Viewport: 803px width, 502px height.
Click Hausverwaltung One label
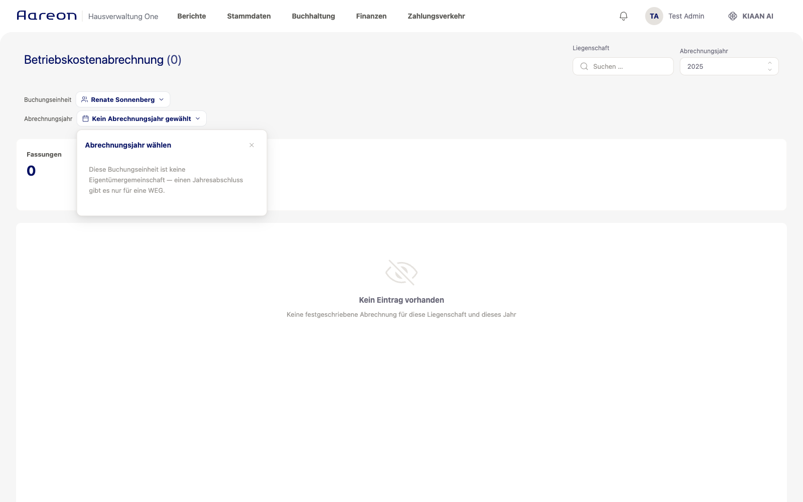point(123,16)
